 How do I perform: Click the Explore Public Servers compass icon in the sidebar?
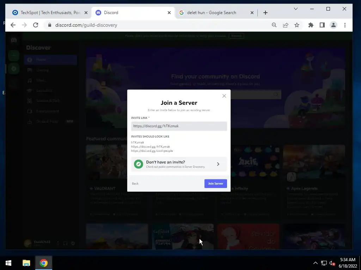tap(14, 69)
